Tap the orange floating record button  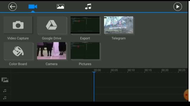[186, 95]
